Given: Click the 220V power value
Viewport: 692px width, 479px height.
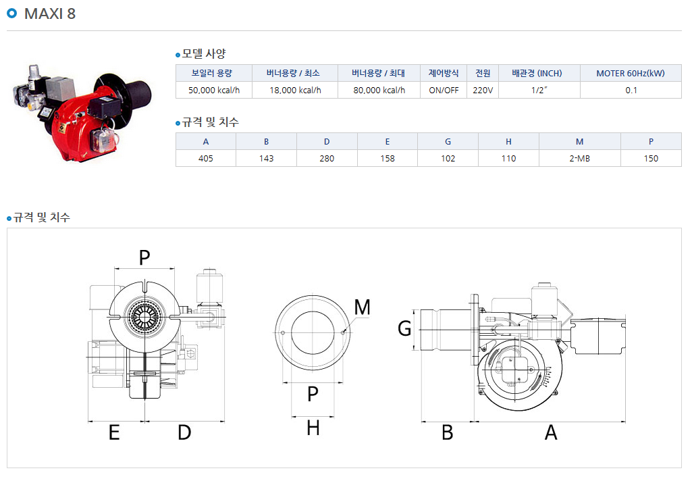Looking at the screenshot, I should tap(483, 90).
